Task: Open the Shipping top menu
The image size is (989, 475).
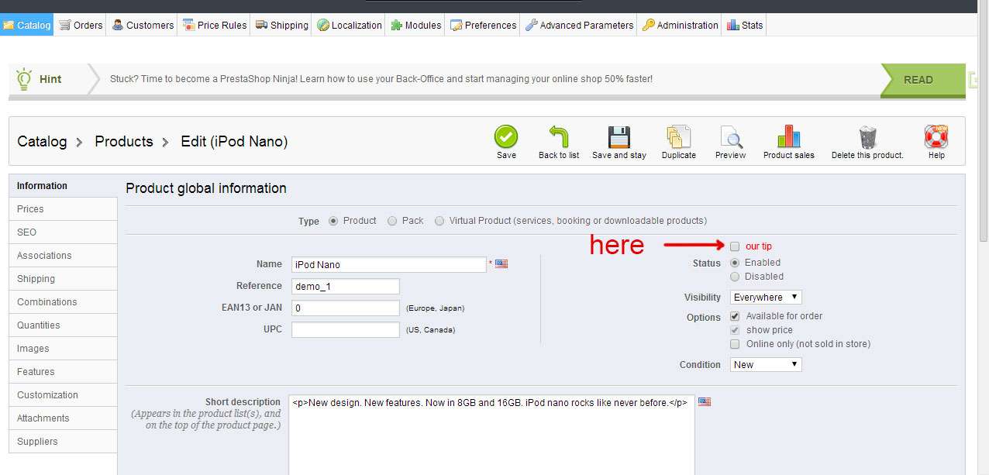Action: tap(282, 25)
